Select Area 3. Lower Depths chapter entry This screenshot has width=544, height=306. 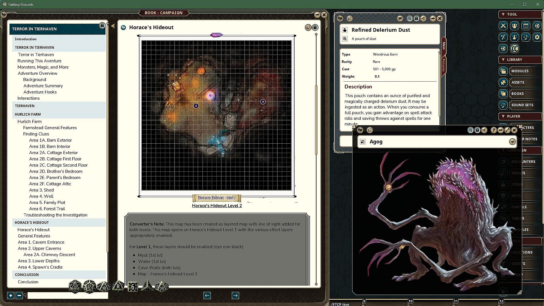(39, 261)
